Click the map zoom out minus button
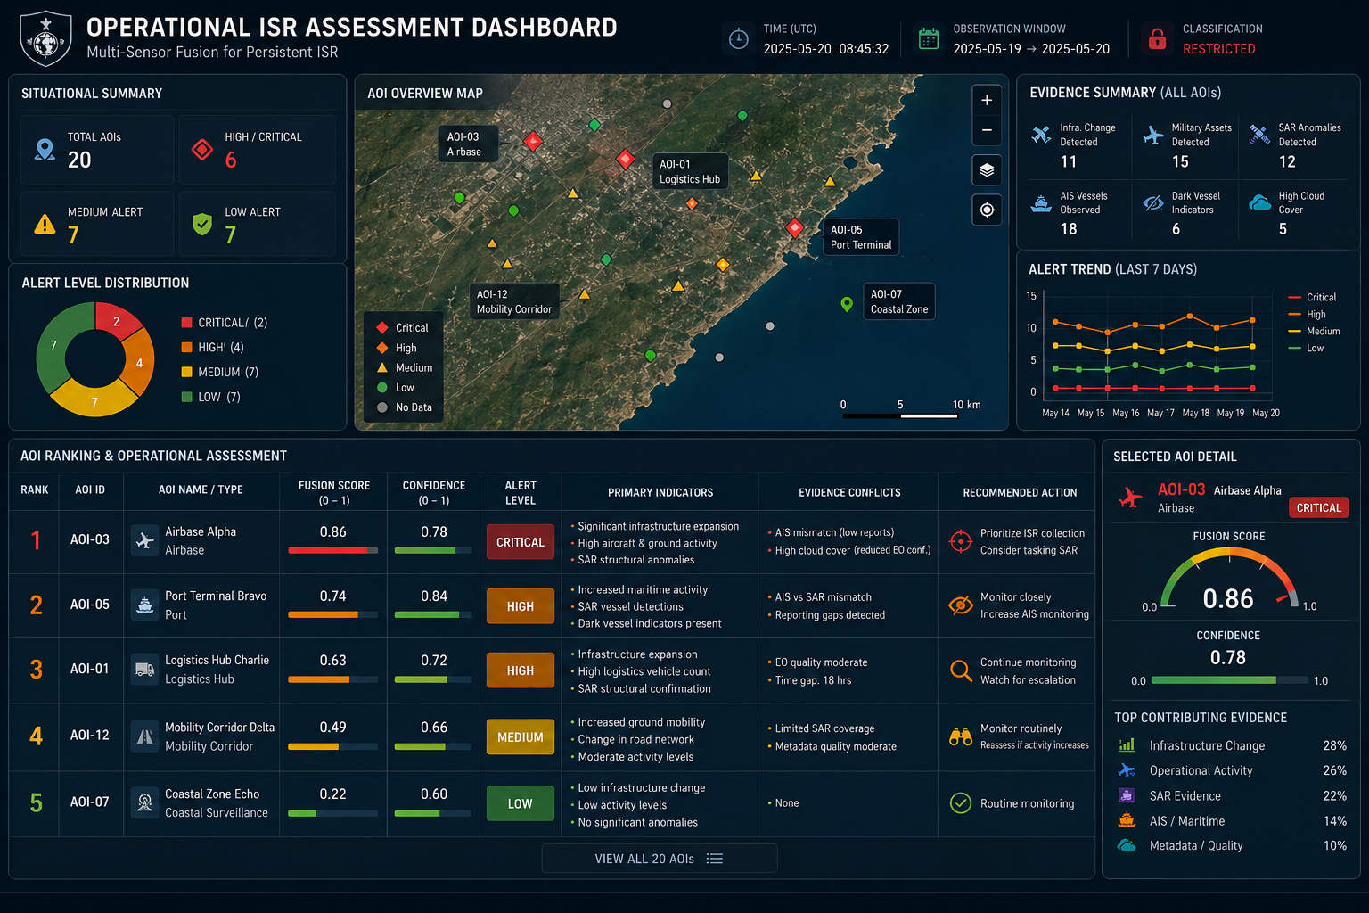This screenshot has width=1369, height=913. point(987,130)
